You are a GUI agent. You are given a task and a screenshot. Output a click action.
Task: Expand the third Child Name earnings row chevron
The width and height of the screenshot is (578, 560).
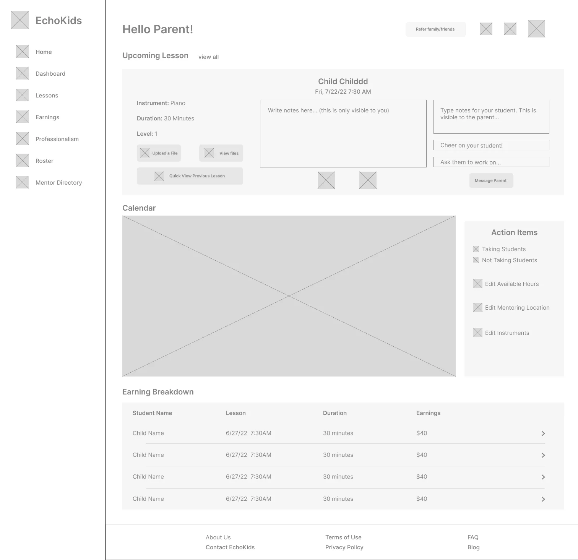[x=543, y=477]
